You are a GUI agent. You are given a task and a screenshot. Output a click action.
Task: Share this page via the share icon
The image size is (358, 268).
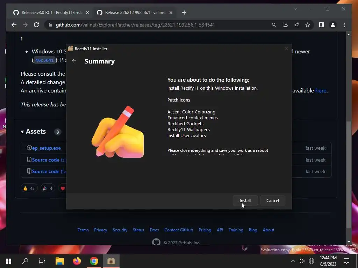[296, 25]
